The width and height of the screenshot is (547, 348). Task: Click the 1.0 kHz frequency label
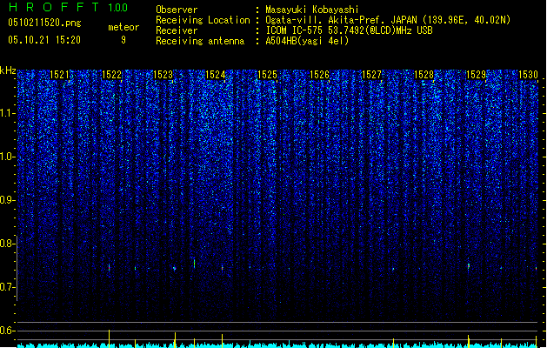(7, 157)
